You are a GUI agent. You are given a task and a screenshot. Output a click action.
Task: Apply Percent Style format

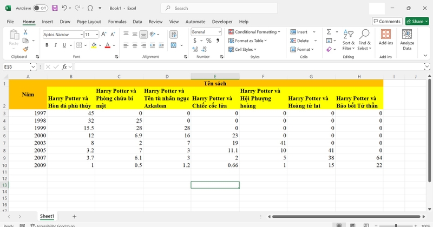click(x=209, y=41)
